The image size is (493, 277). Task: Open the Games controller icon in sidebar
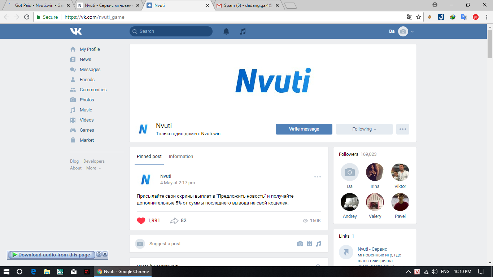[73, 130]
